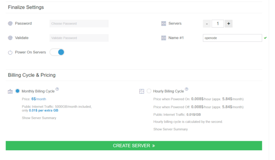The width and height of the screenshot is (275, 160).
Task: Show Server Summary under hourly billing
Action: click(x=170, y=129)
